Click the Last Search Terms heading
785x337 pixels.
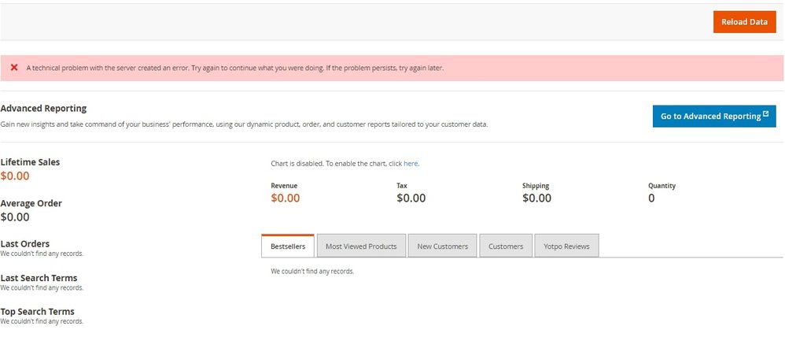[x=39, y=278]
